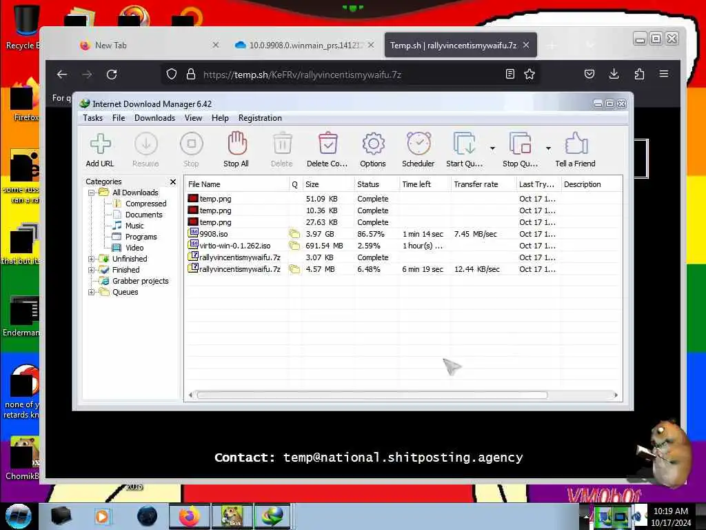The width and height of the screenshot is (706, 530).
Task: Expand the Unfinished category node
Action: (x=92, y=259)
